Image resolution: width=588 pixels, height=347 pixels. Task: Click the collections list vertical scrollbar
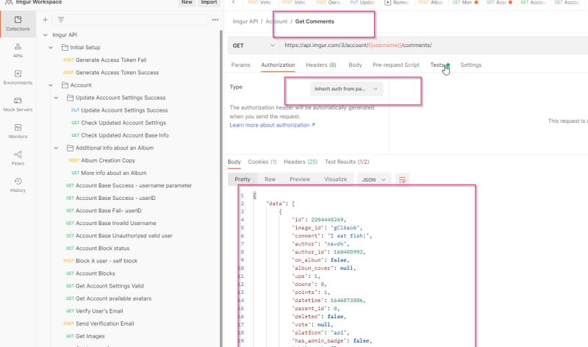coord(221,187)
